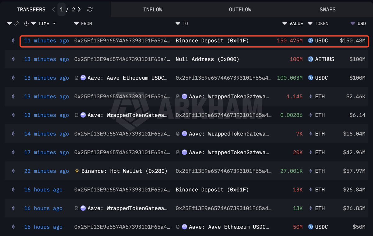Open Aave: WrappedTokenGateway recipient in 1.145 ETH row
The height and width of the screenshot is (236, 373).
pyautogui.click(x=229, y=96)
